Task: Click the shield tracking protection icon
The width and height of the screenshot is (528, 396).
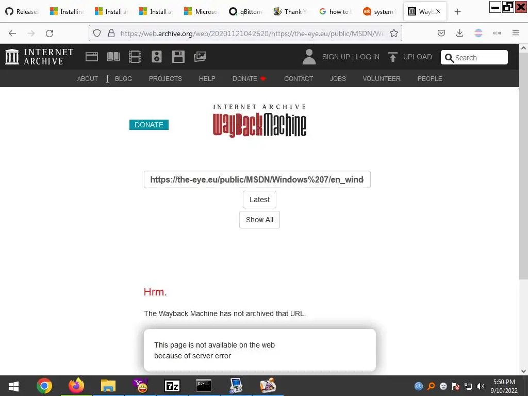Action: point(97,33)
